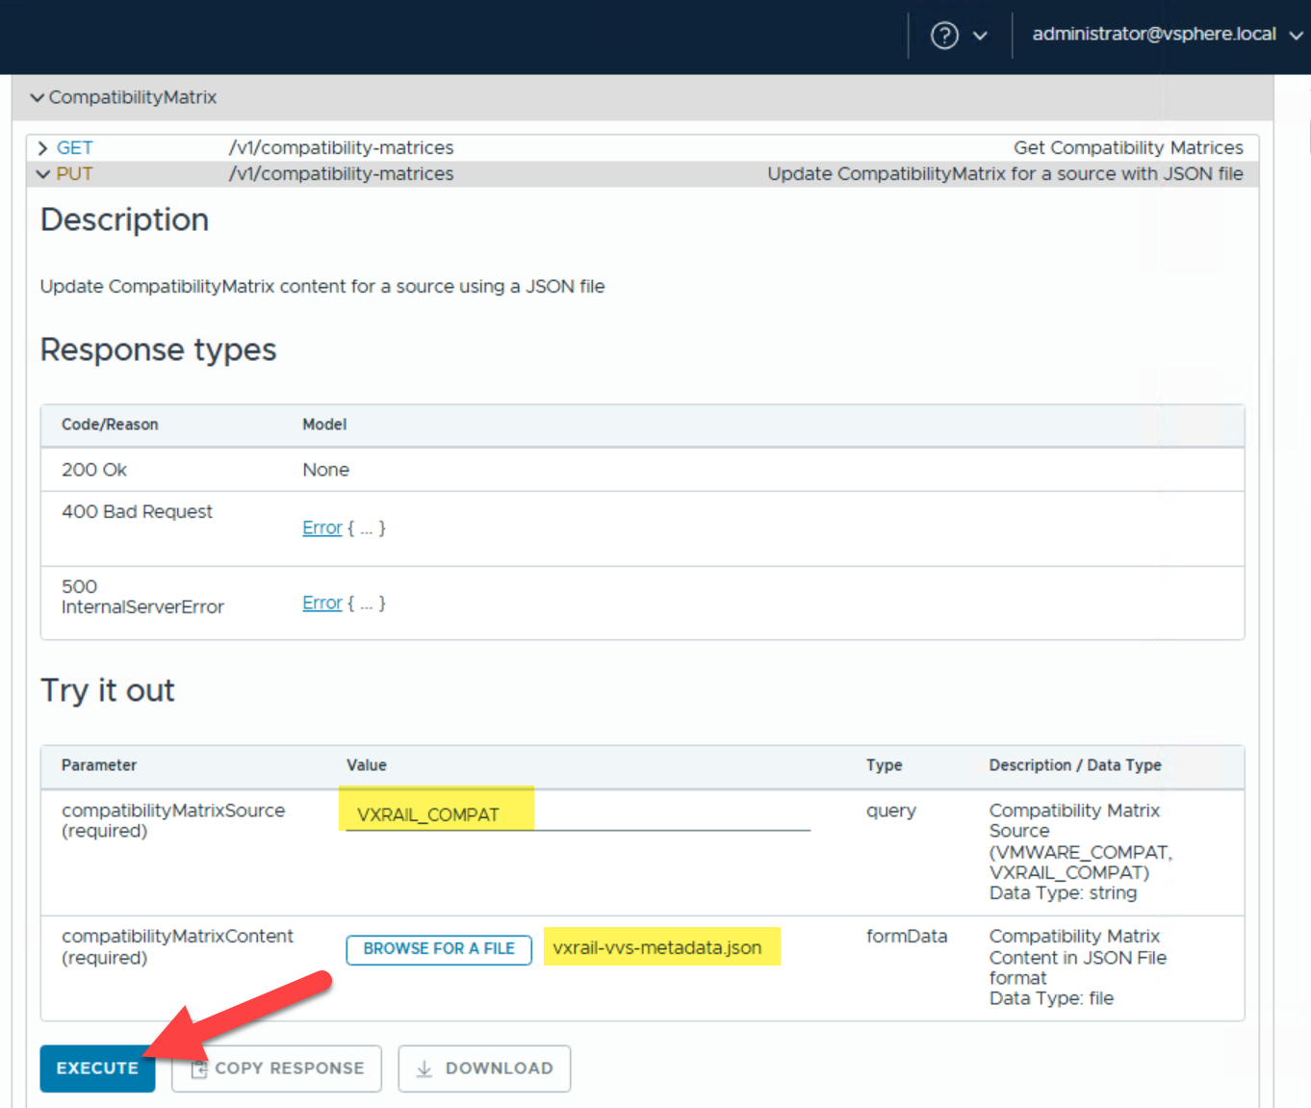
Task: Click the compatibilityMatrixSource value input field
Action: coord(578,814)
